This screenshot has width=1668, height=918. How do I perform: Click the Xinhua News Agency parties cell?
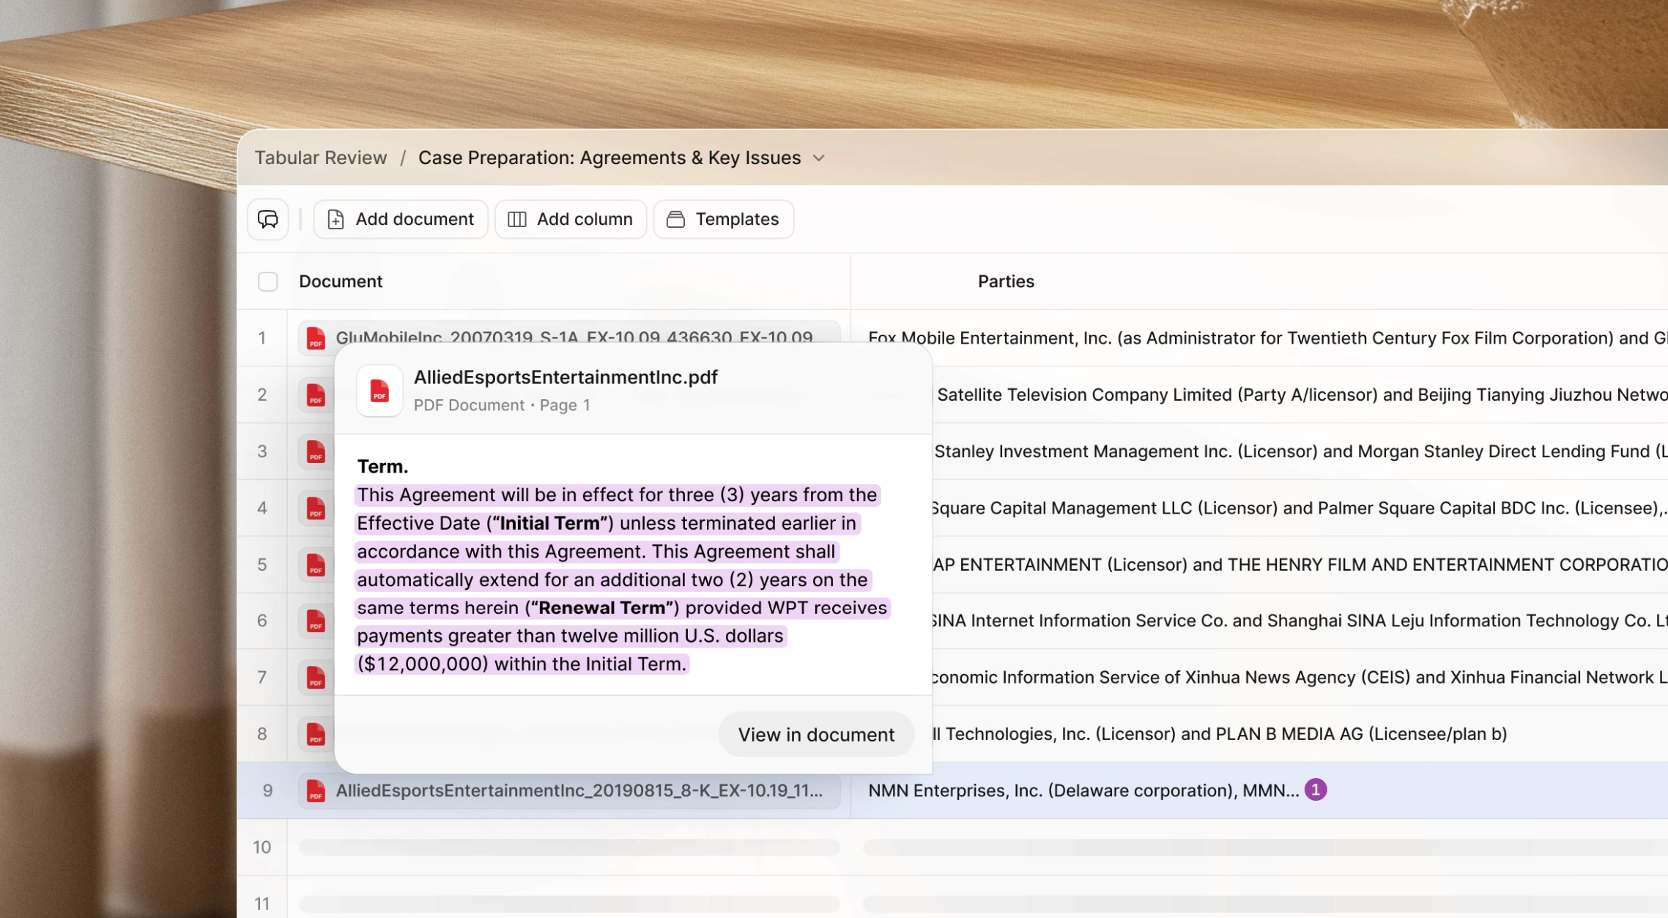tap(1300, 678)
